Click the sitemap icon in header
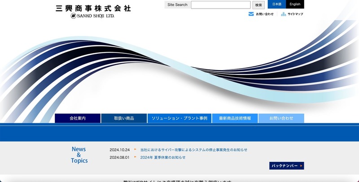359x182 pixels. coord(283,14)
